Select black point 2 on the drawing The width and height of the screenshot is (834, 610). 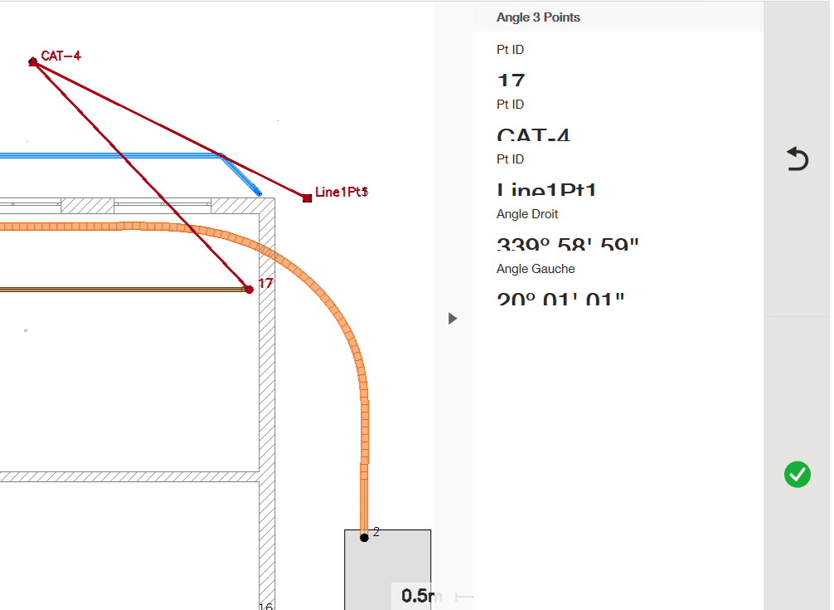(364, 537)
